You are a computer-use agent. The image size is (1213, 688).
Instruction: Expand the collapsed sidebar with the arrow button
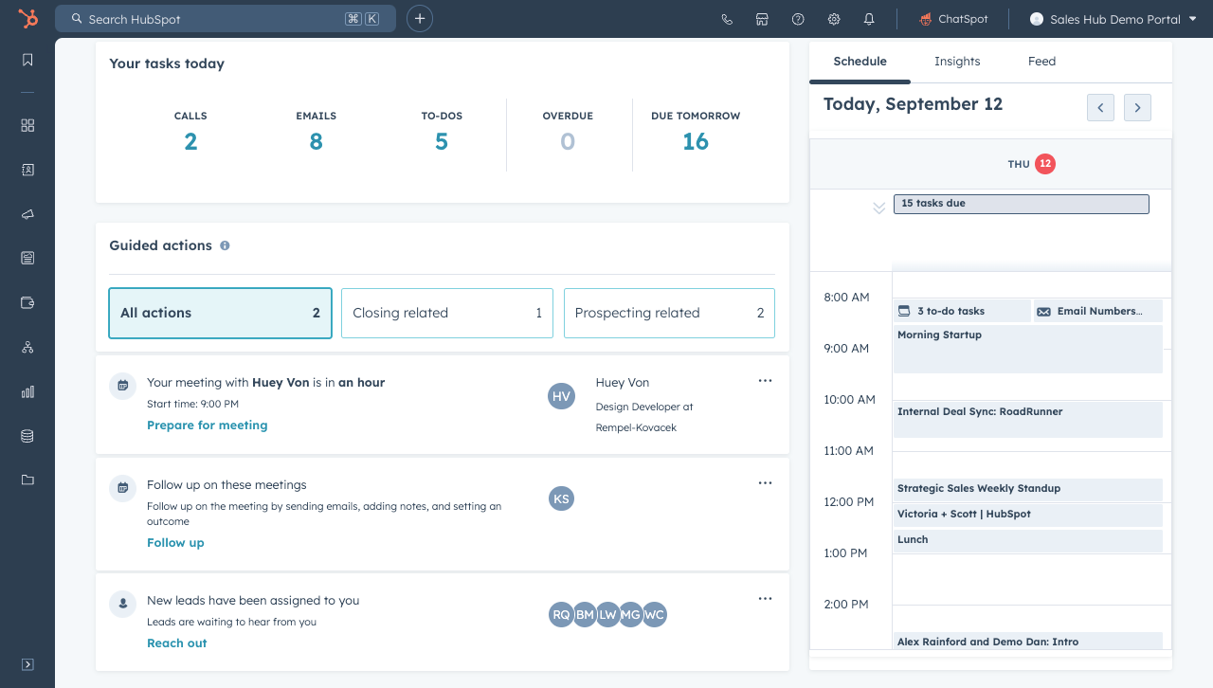(x=27, y=664)
